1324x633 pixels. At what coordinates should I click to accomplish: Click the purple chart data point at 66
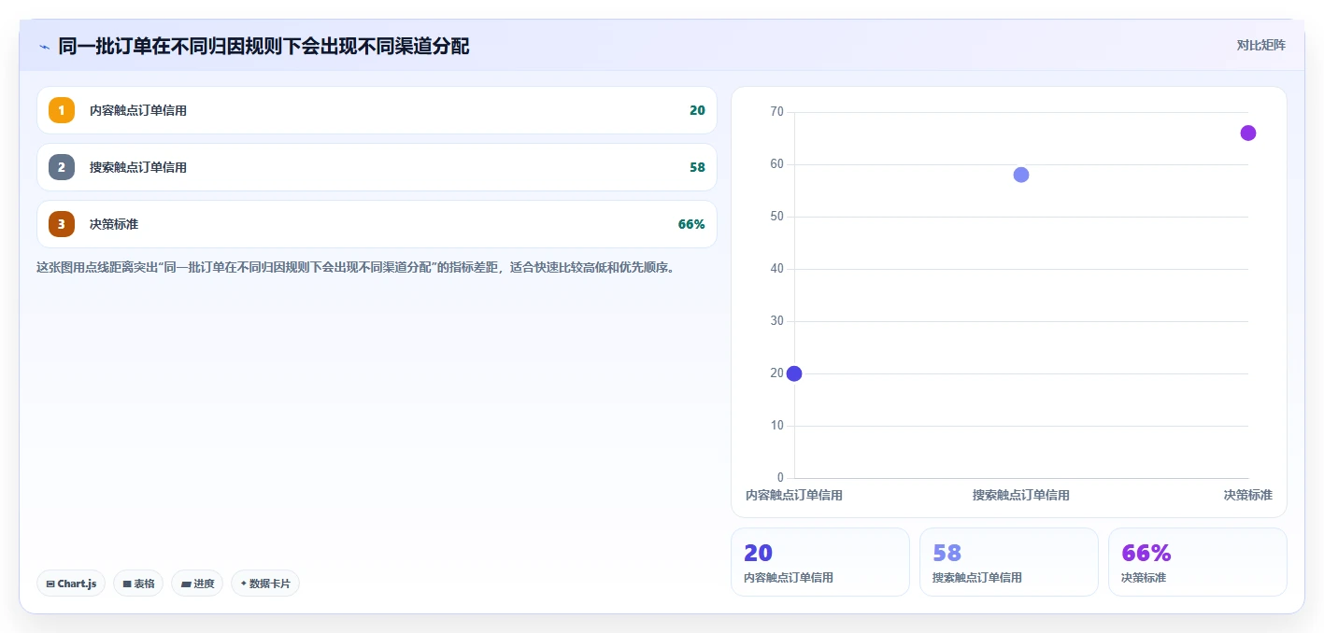click(1248, 133)
